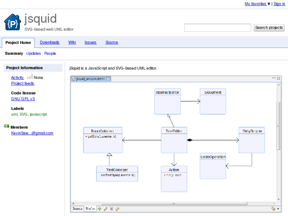Click the getStyle method text in BaseColorizer
288x216 pixels.
(x=101, y=137)
